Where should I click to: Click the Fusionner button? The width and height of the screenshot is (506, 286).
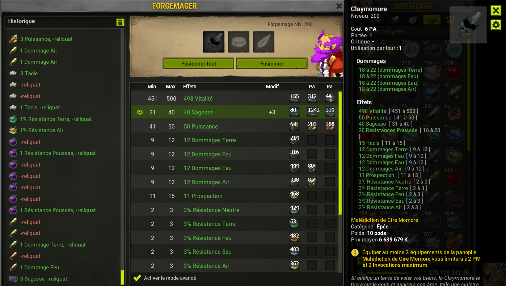272,63
